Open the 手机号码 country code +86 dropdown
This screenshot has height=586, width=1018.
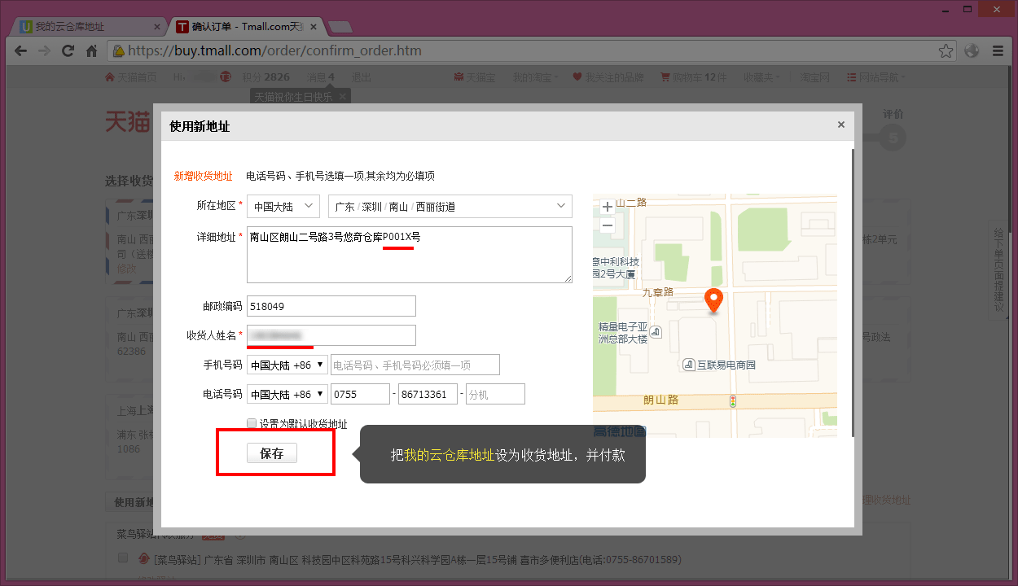pos(287,365)
